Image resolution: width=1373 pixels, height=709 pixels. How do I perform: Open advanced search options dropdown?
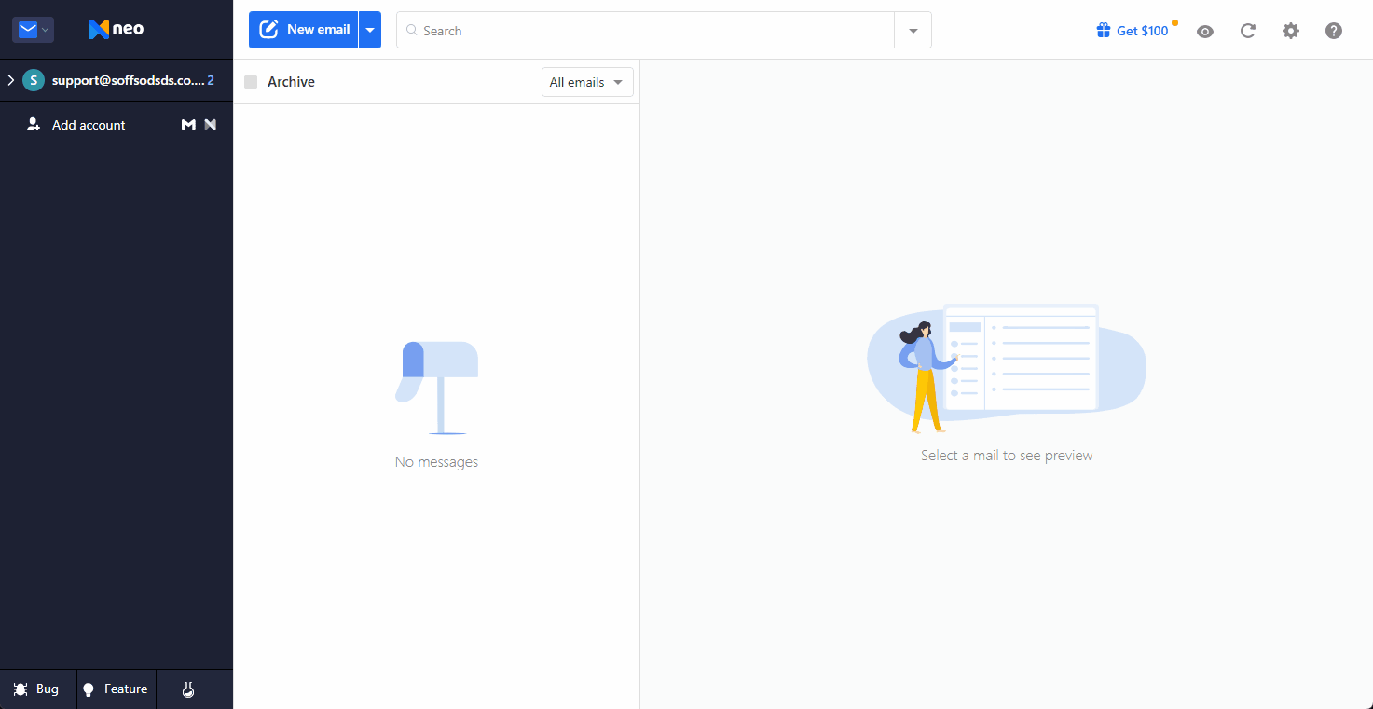913,30
